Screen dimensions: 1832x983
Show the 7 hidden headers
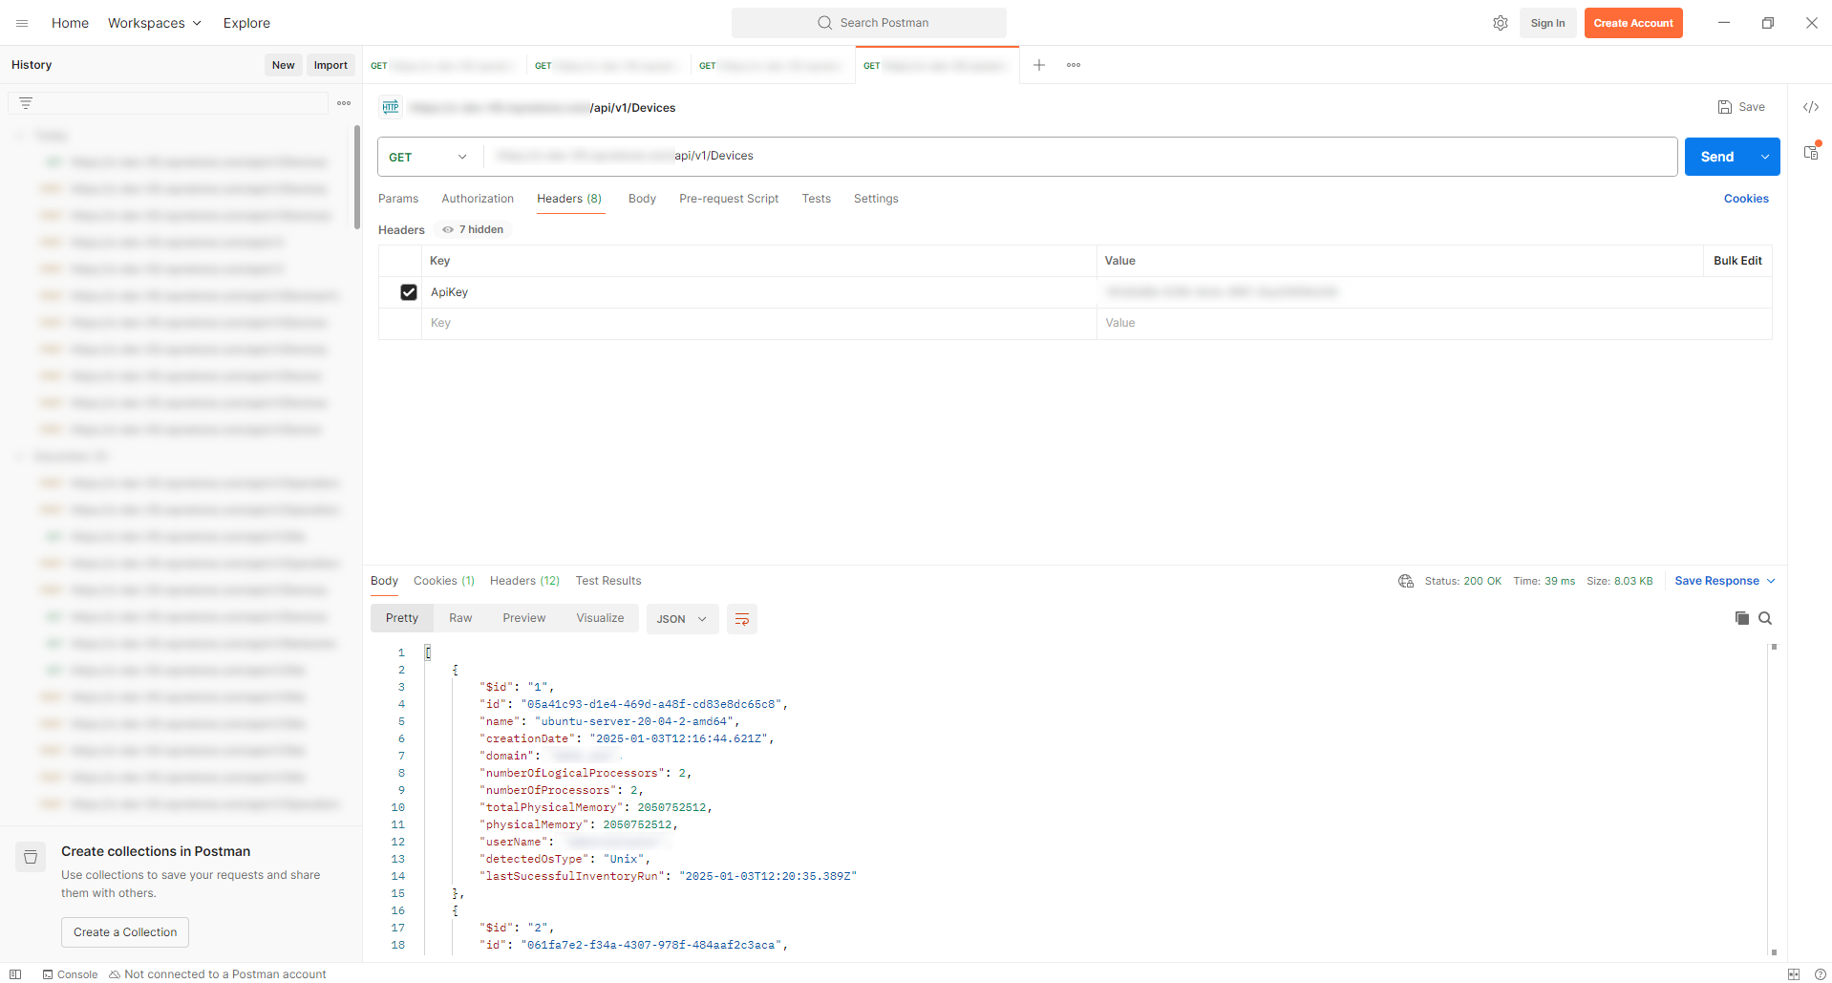coord(476,229)
